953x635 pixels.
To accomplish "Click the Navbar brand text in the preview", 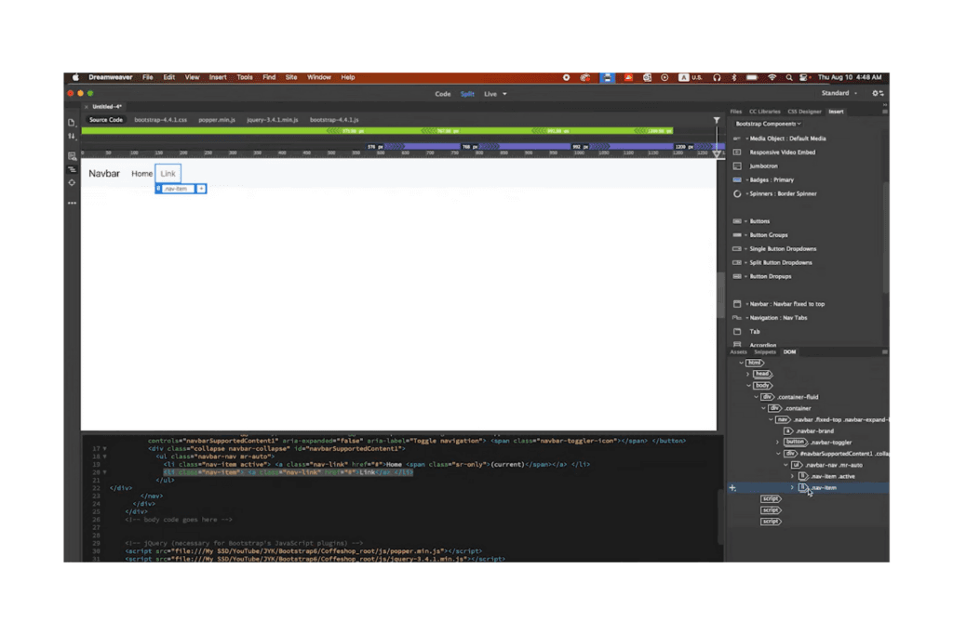I will tap(104, 174).
